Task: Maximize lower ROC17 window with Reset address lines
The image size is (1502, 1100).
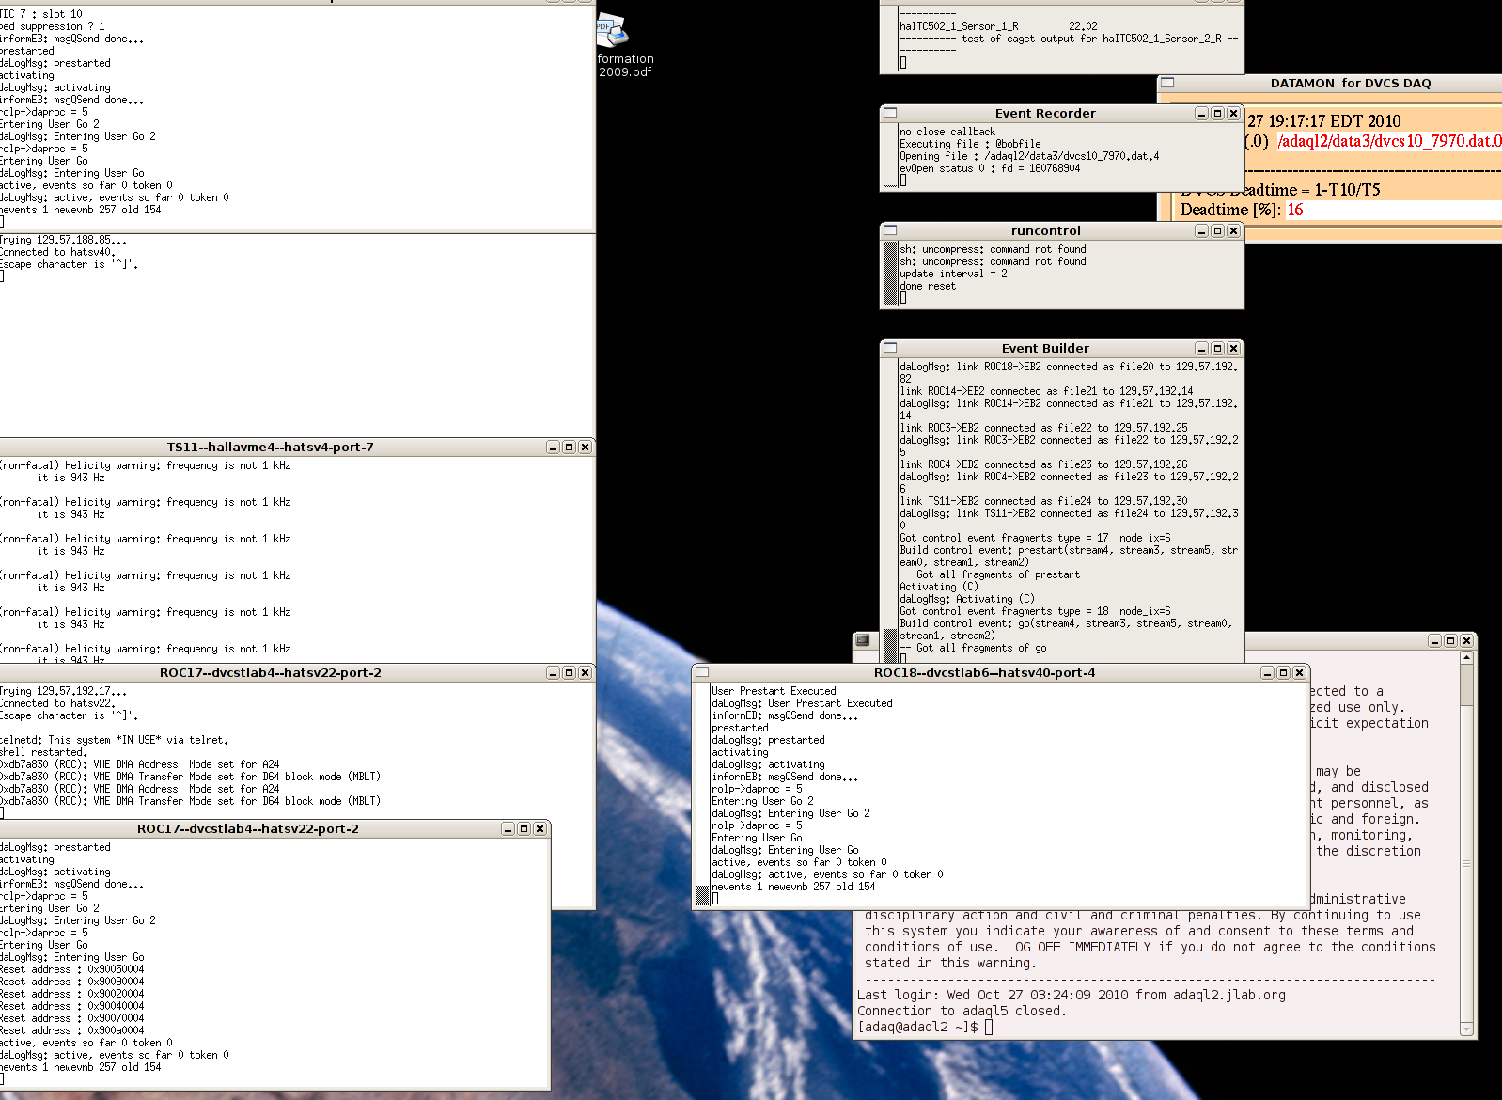Action: pyautogui.click(x=524, y=829)
